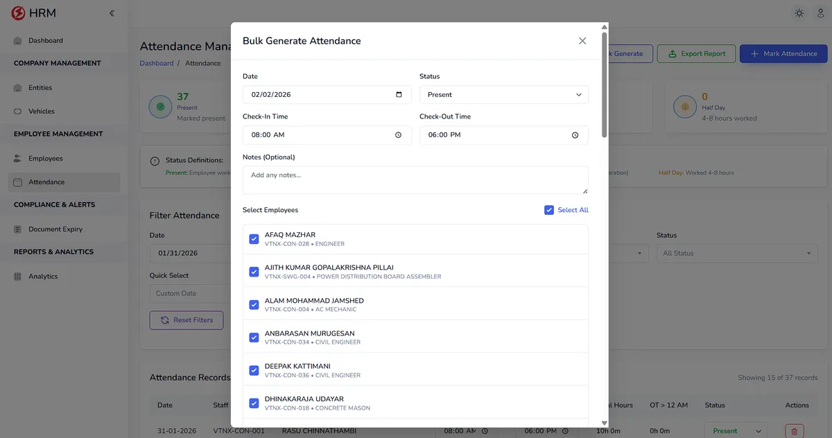Click Dashboard breadcrumb link
Image resolution: width=832 pixels, height=438 pixels.
click(x=157, y=63)
